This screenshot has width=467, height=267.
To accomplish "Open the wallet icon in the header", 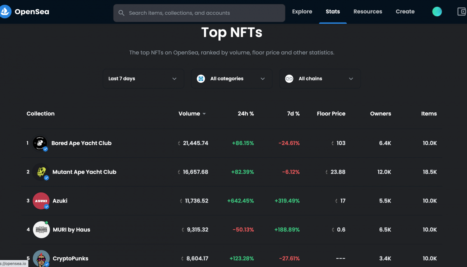I will (x=462, y=12).
